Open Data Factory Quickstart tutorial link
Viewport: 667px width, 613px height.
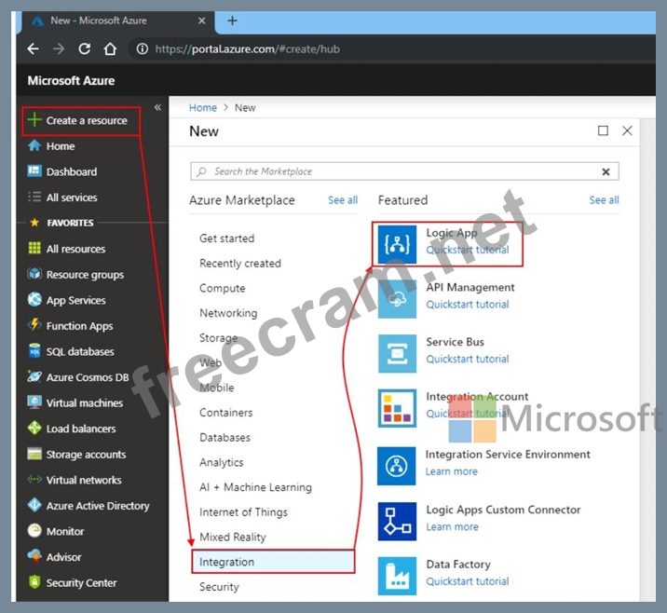[x=467, y=581]
